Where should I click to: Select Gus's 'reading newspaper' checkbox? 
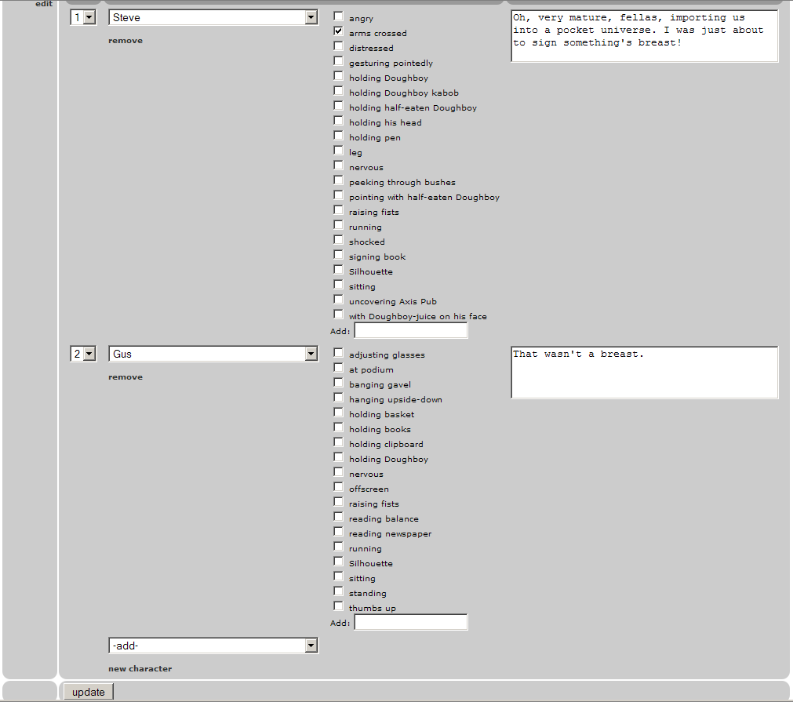point(338,532)
